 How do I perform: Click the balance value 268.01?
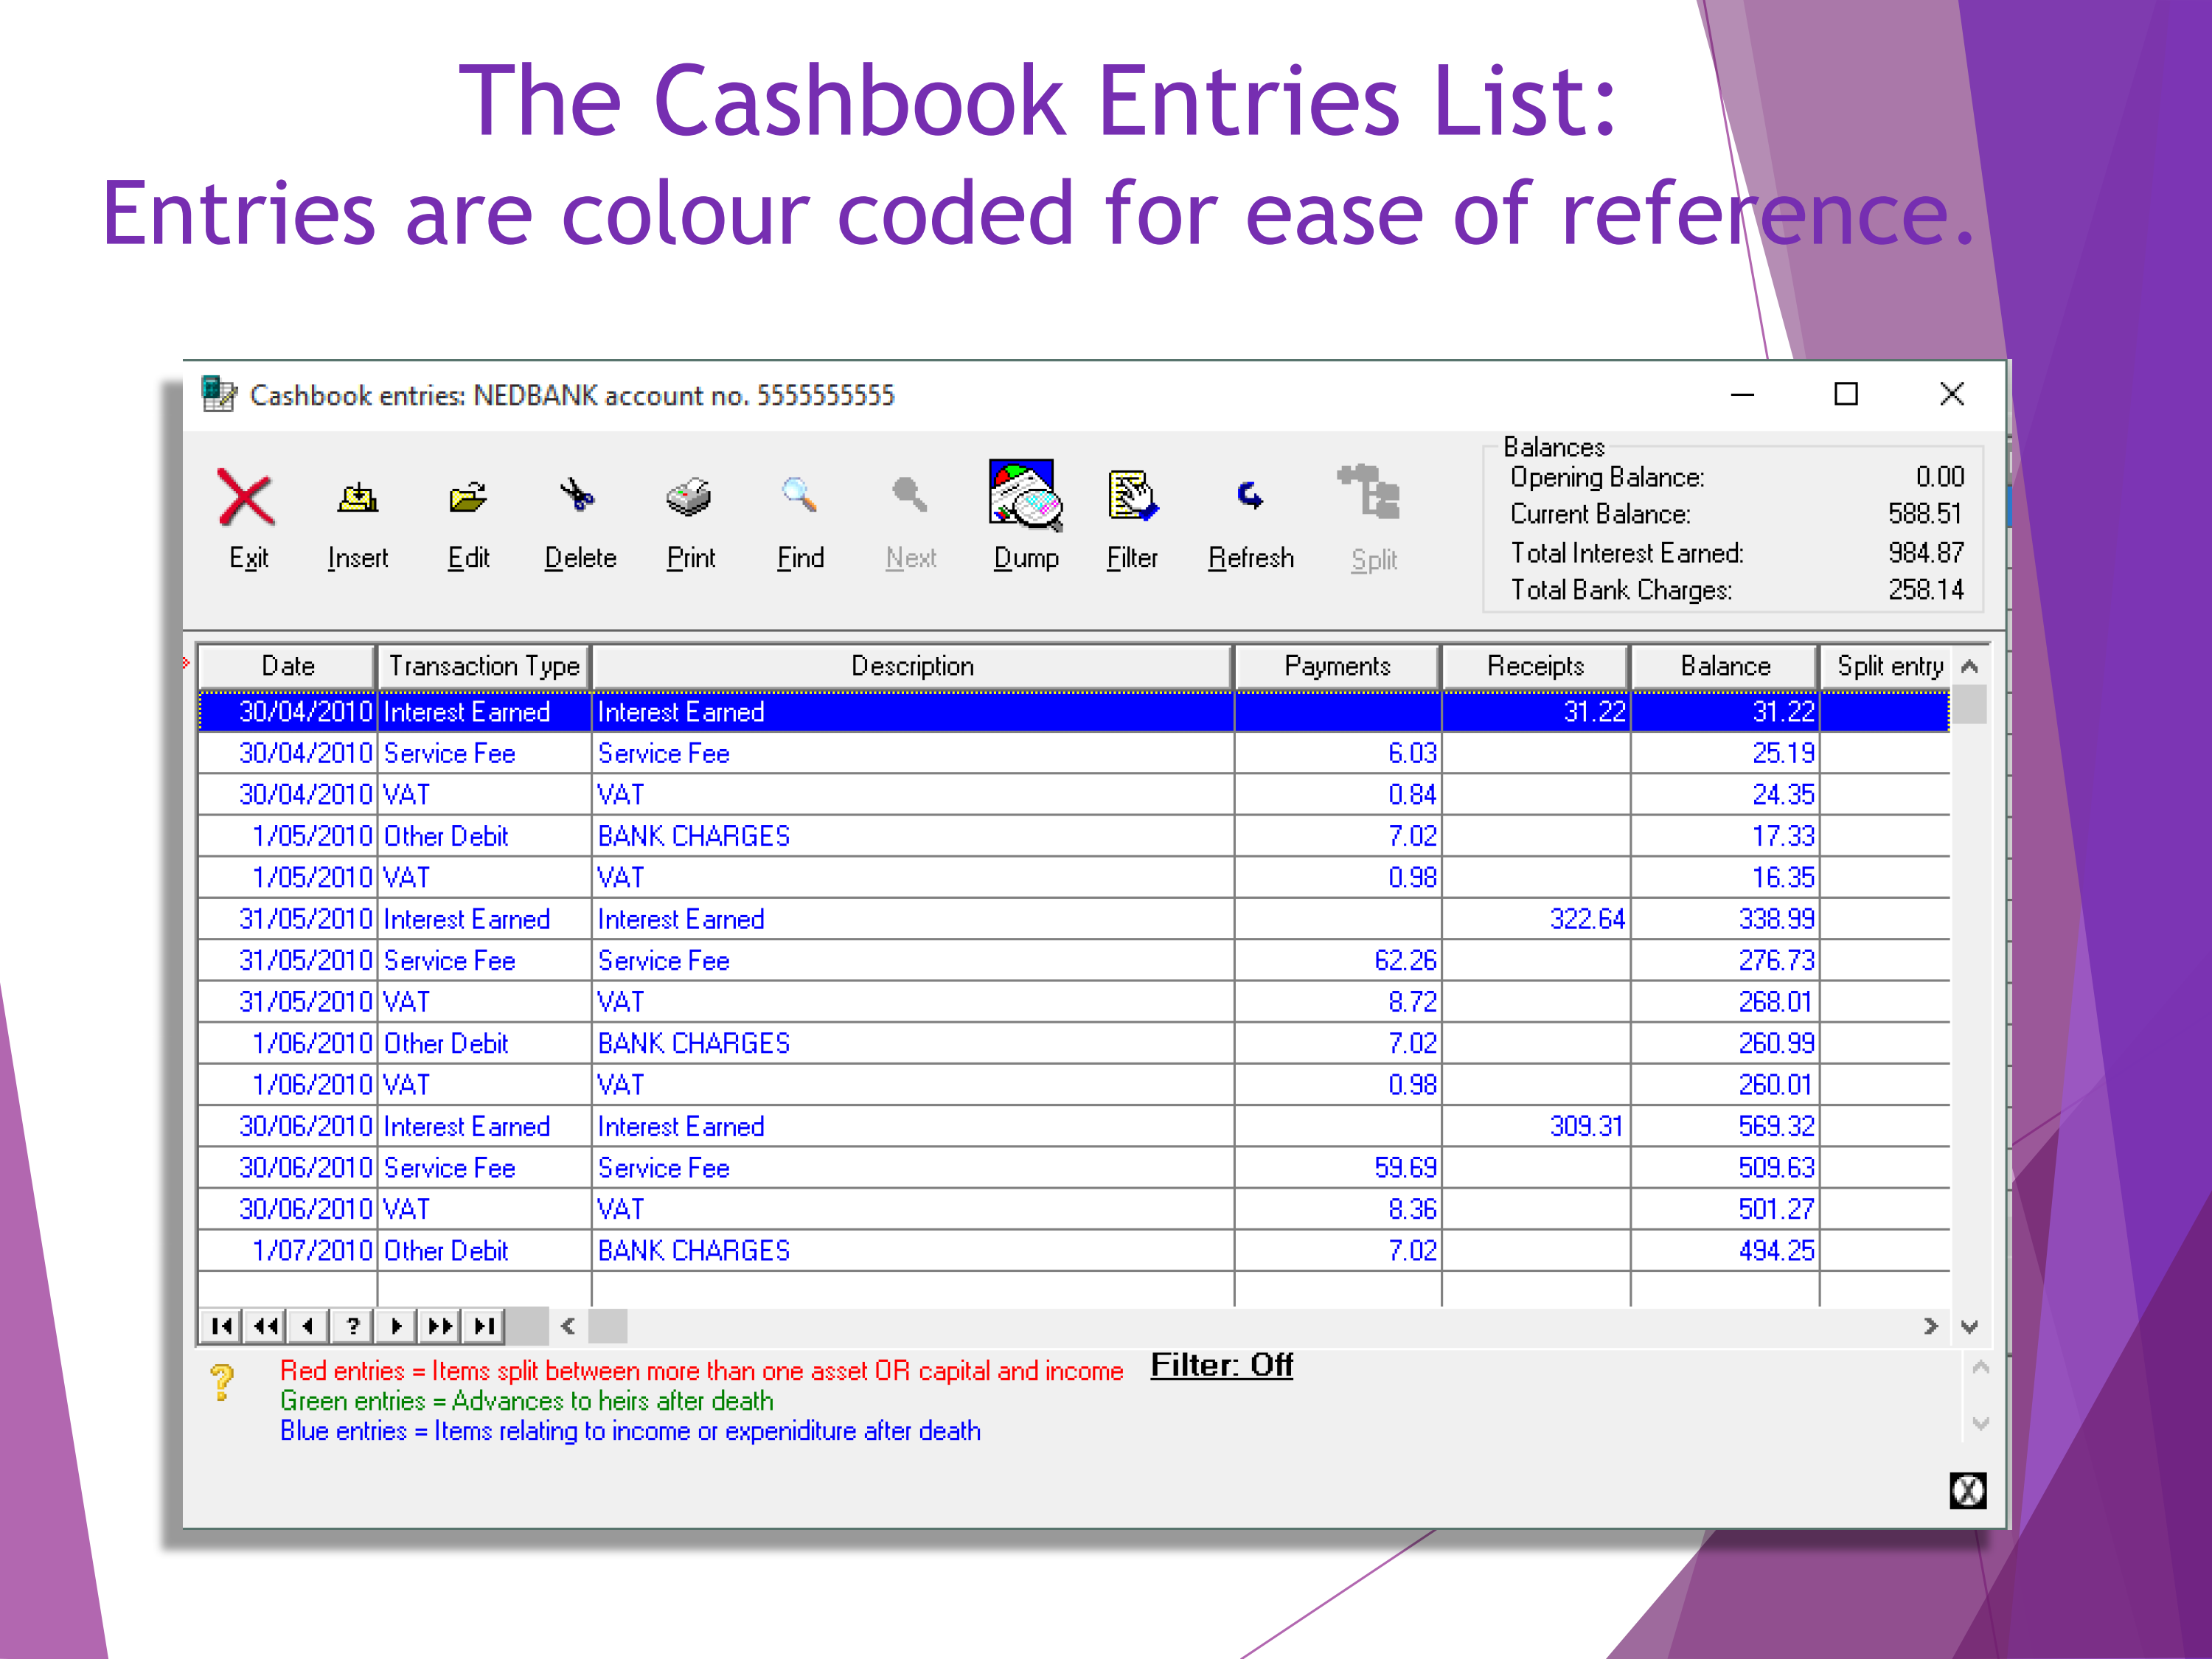pyautogui.click(x=1776, y=1002)
